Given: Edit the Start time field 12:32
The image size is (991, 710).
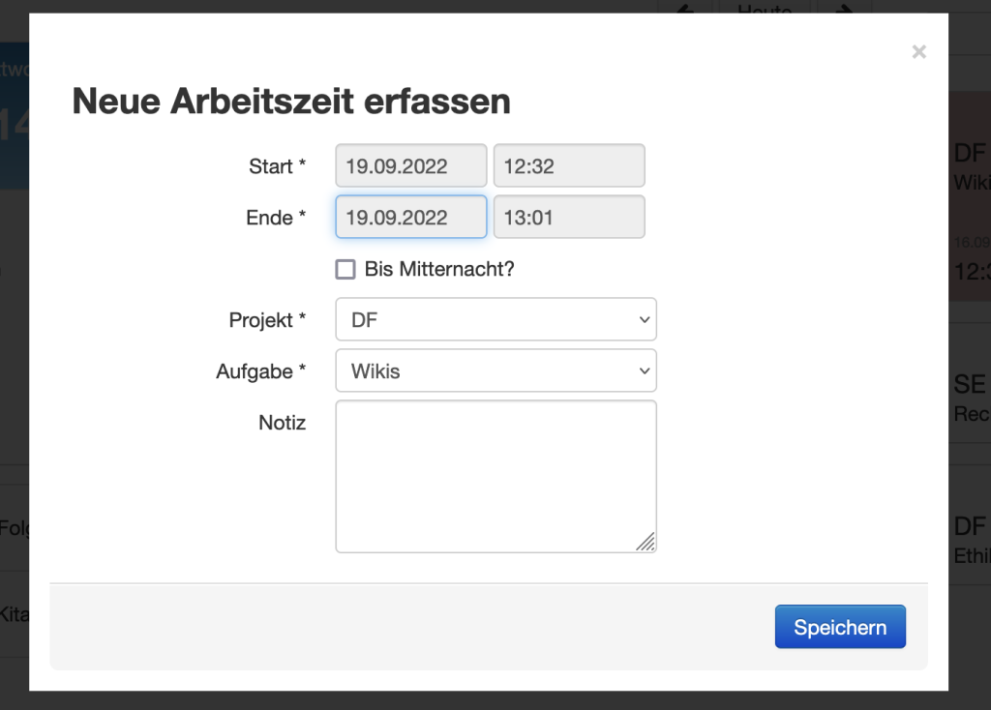Looking at the screenshot, I should 568,165.
